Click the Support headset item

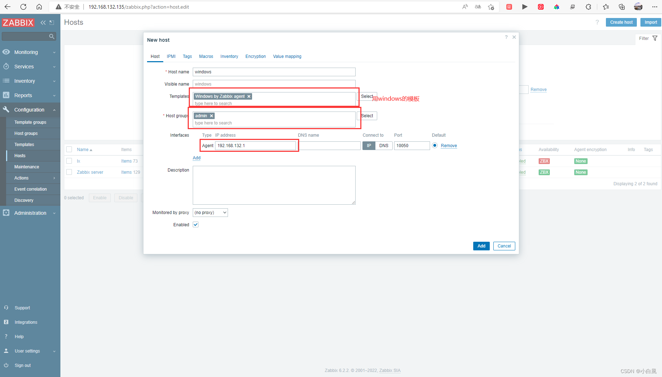(22, 308)
